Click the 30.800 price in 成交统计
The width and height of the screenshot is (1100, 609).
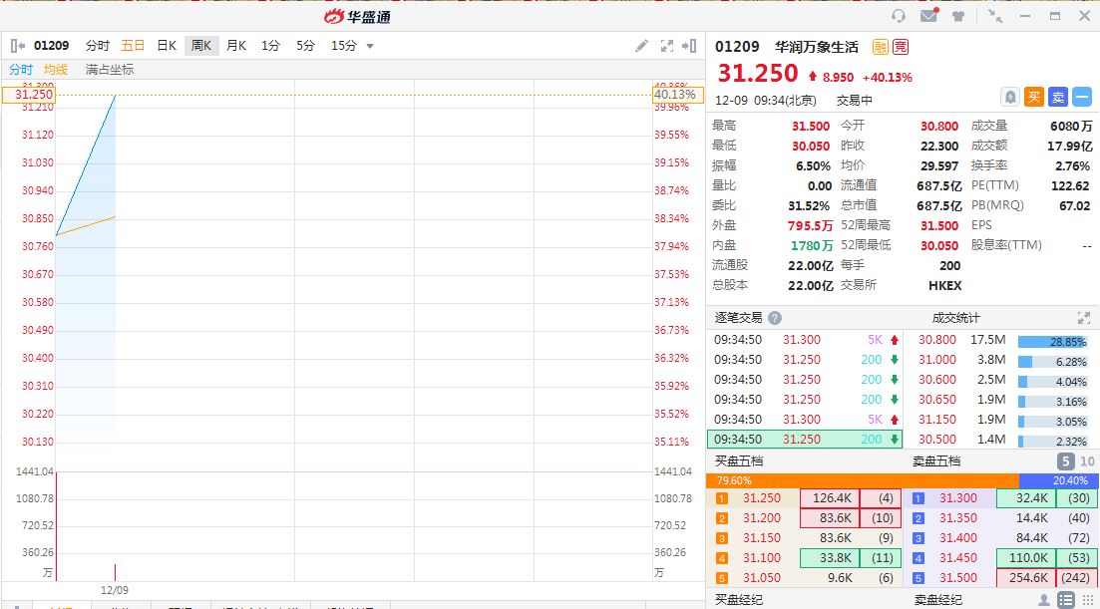click(x=937, y=339)
